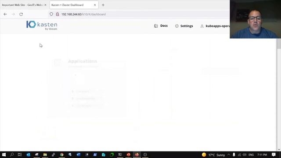The width and height of the screenshot is (281, 158).
Task: Open a new browser tab
Action: coord(103,5)
